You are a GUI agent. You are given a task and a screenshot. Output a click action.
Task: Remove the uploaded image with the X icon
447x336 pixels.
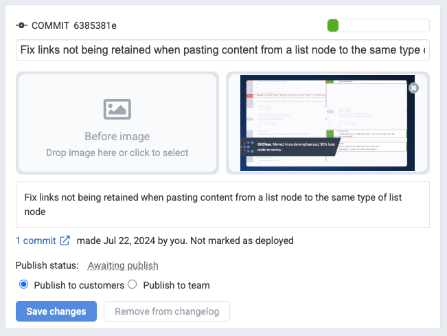click(x=413, y=88)
